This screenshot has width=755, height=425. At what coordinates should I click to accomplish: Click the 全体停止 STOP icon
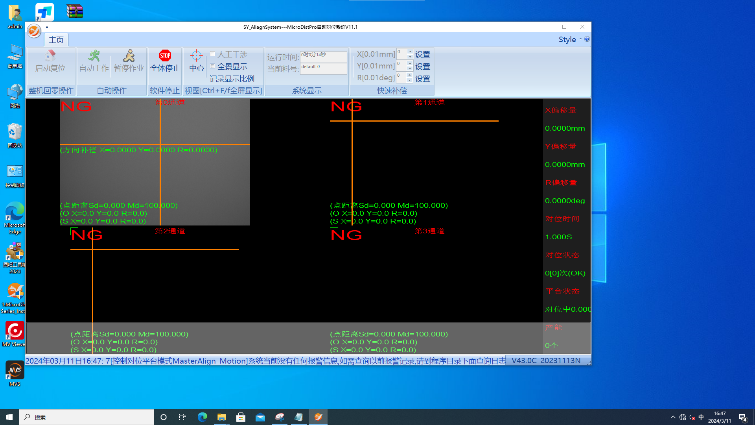click(165, 56)
